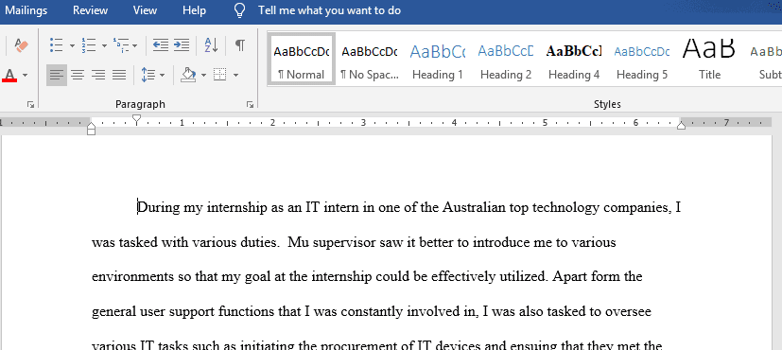This screenshot has width=782, height=350.
Task: Open the Help ribbon tab
Action: [x=194, y=10]
